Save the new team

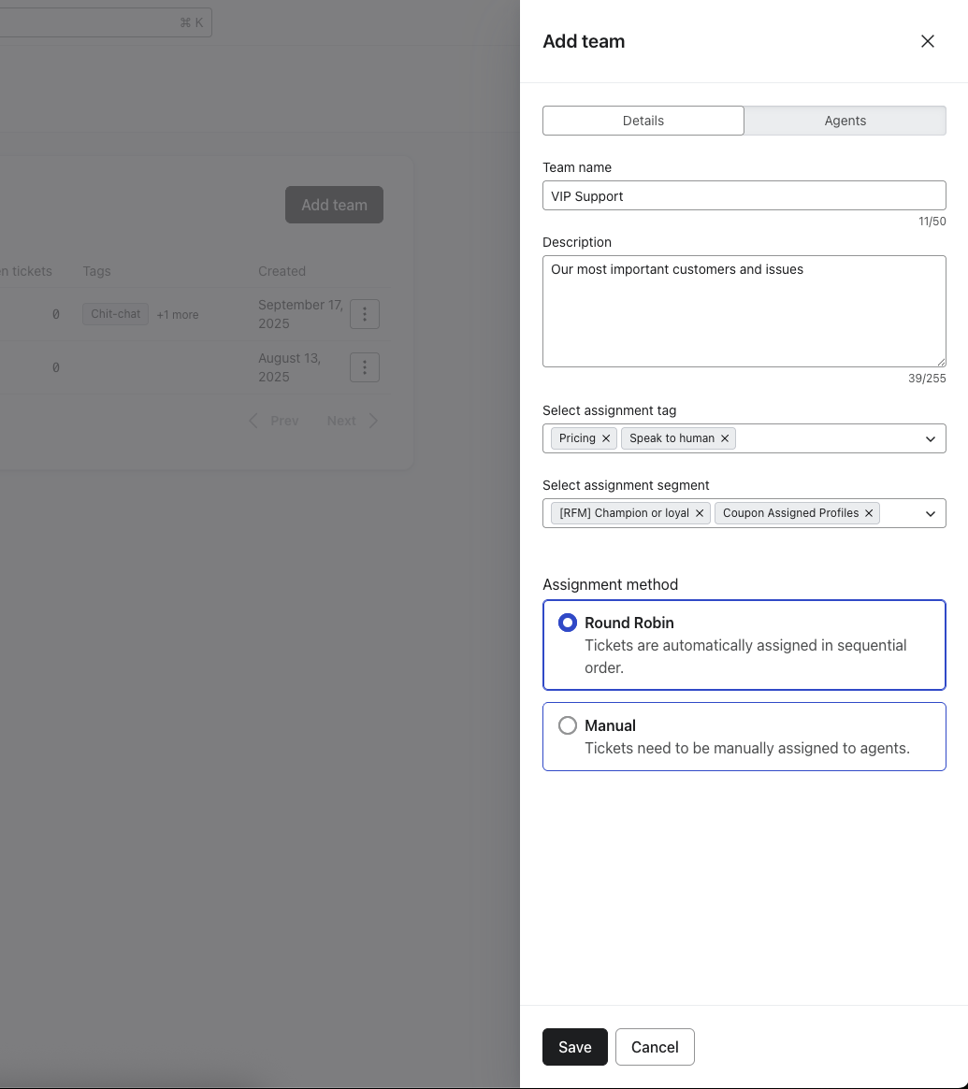574,1047
